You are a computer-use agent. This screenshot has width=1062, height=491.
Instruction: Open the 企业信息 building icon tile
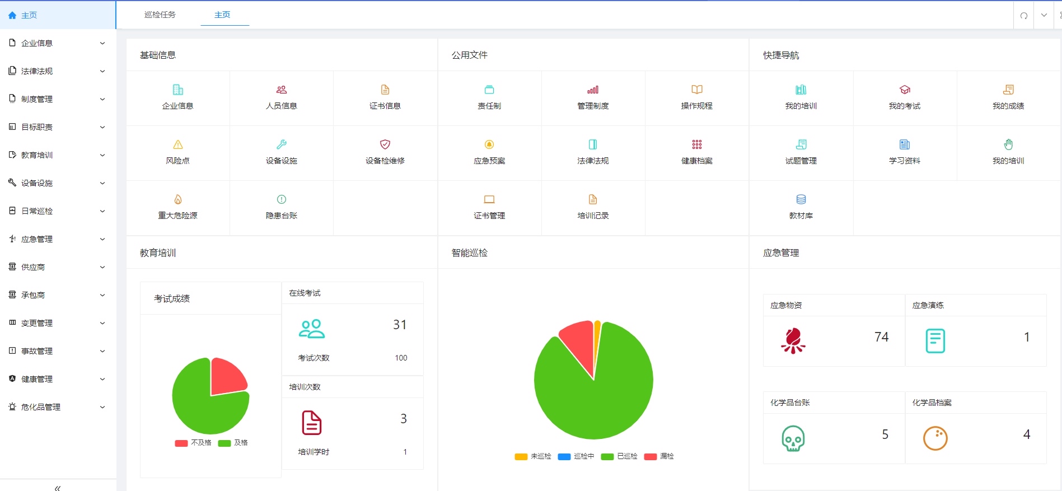point(178,90)
